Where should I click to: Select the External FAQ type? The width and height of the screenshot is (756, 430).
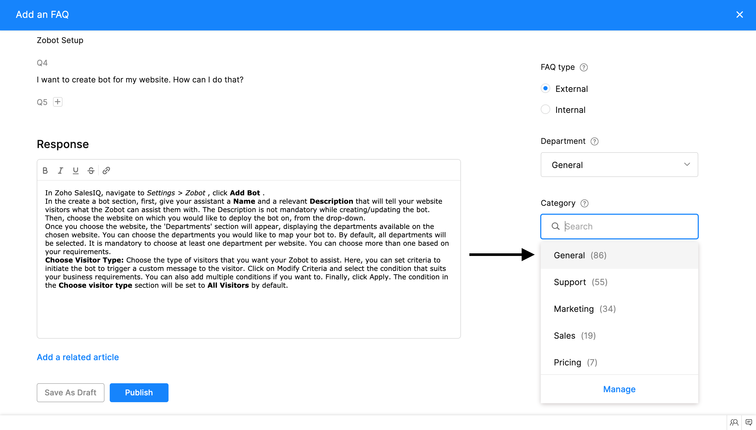pos(545,88)
